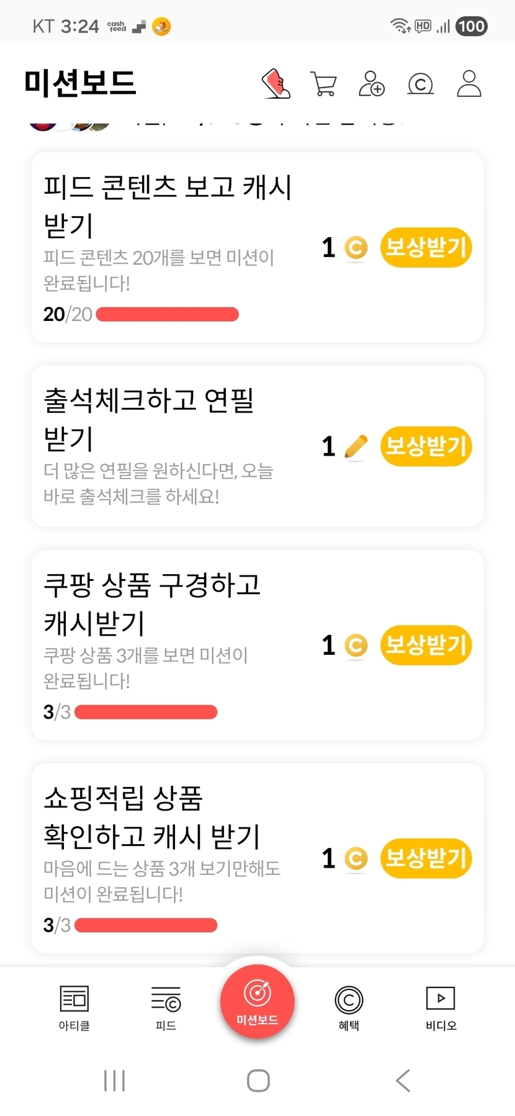Open the user profile icon
The height and width of the screenshot is (1116, 515).
pyautogui.click(x=469, y=84)
